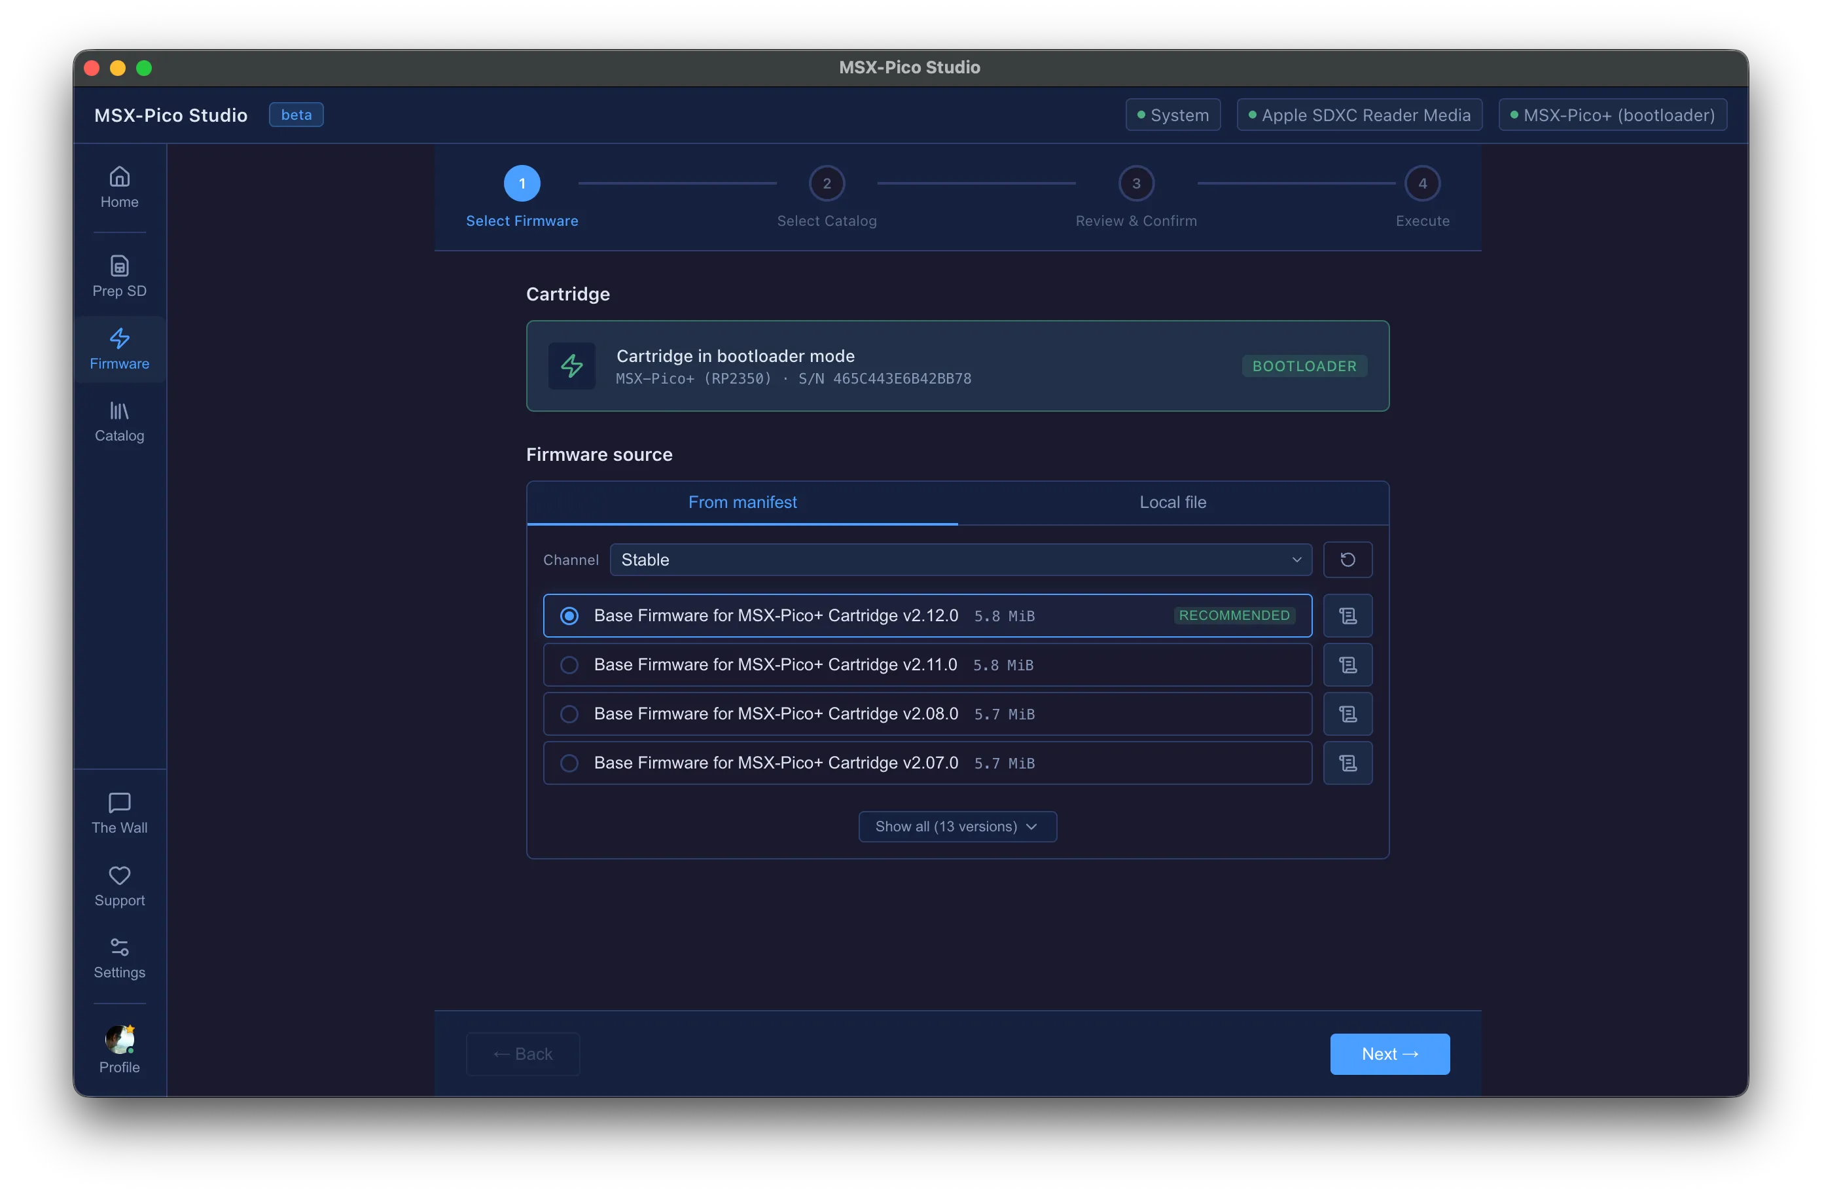View release notes for firmware v2.07.0
The height and width of the screenshot is (1194, 1822).
(x=1348, y=763)
